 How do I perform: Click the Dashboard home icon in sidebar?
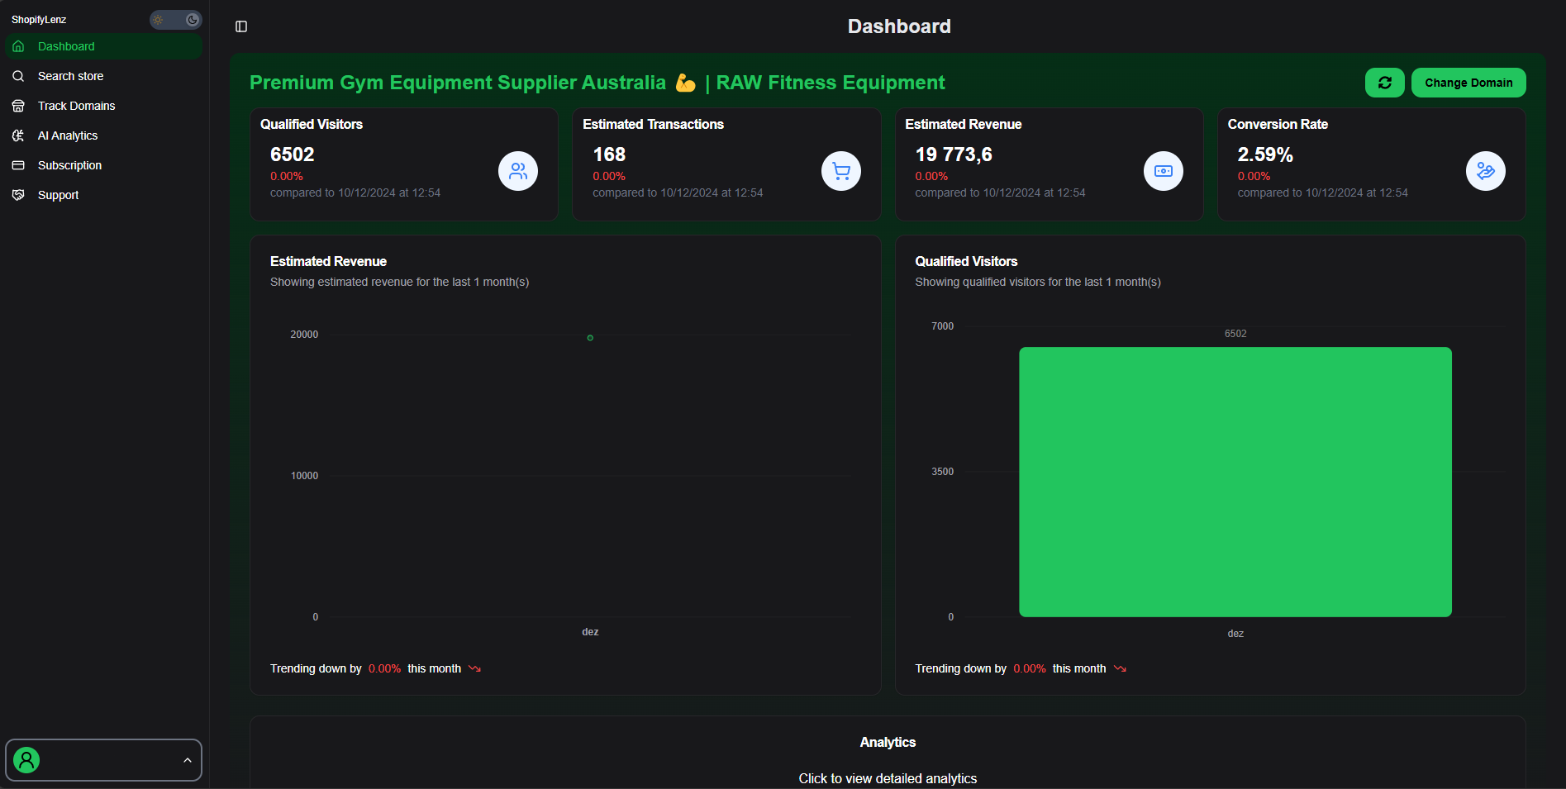[18, 46]
